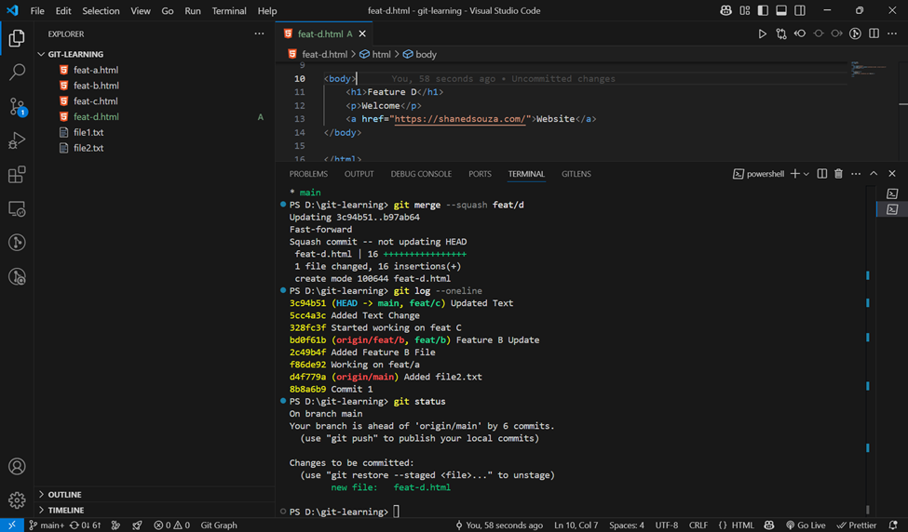
Task: Change CRLF line ending setting
Action: pos(698,525)
